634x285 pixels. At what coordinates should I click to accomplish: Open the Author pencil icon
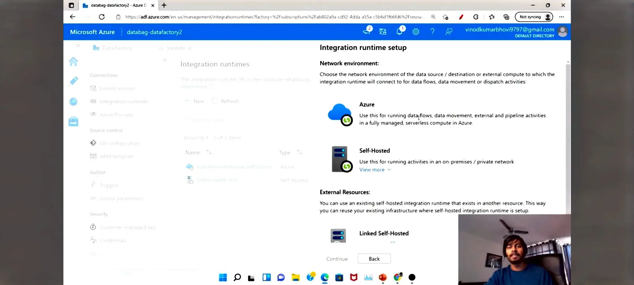tap(73, 81)
